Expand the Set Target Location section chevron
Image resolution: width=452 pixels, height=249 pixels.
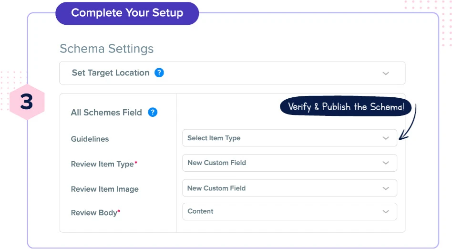(x=386, y=73)
